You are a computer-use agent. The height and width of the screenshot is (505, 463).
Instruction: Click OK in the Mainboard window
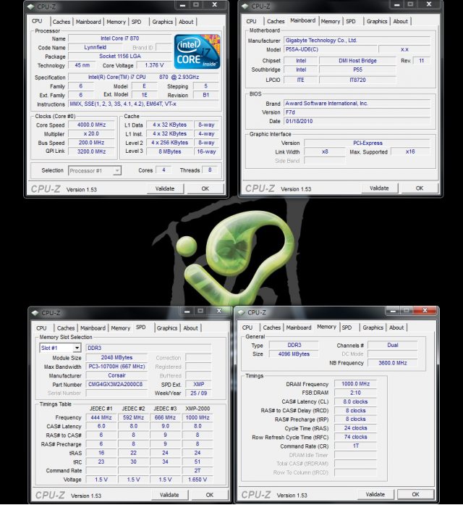coord(420,188)
